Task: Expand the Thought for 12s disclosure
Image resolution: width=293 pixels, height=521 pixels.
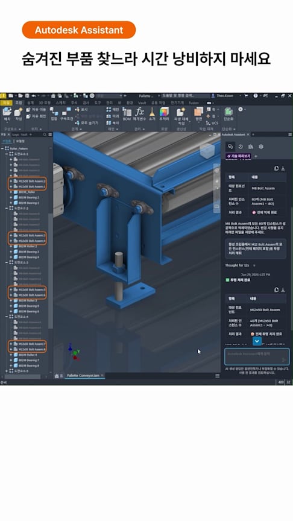Action: [x=254, y=265]
